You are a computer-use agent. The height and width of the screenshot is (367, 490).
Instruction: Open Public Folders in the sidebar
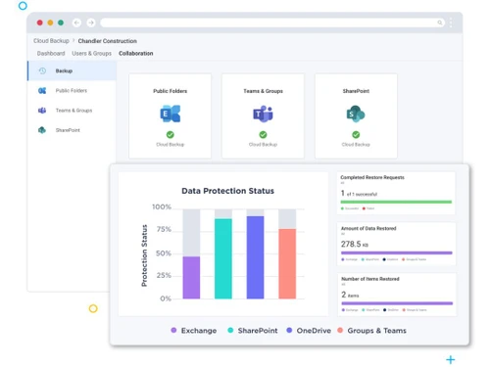pyautogui.click(x=72, y=90)
